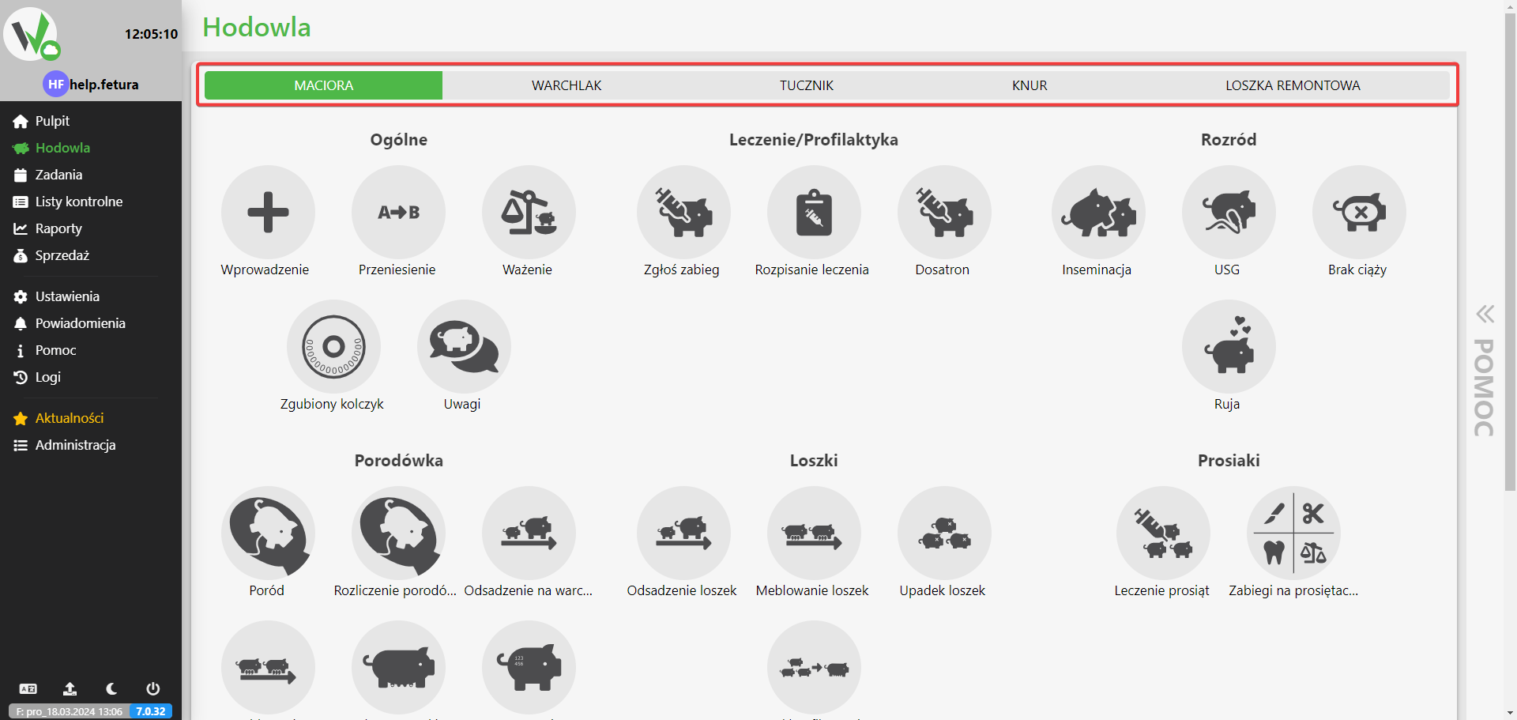Viewport: 1517px width, 720px height.
Task: Open the Wprowadzenie plus icon
Action: 268,212
